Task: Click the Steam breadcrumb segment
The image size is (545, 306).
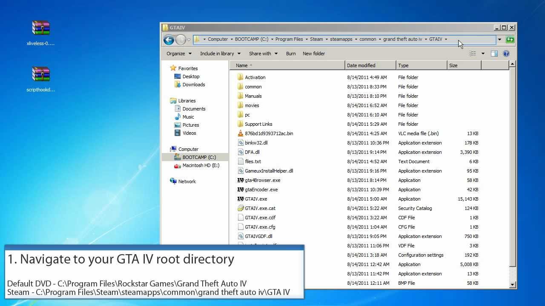Action: pos(316,39)
